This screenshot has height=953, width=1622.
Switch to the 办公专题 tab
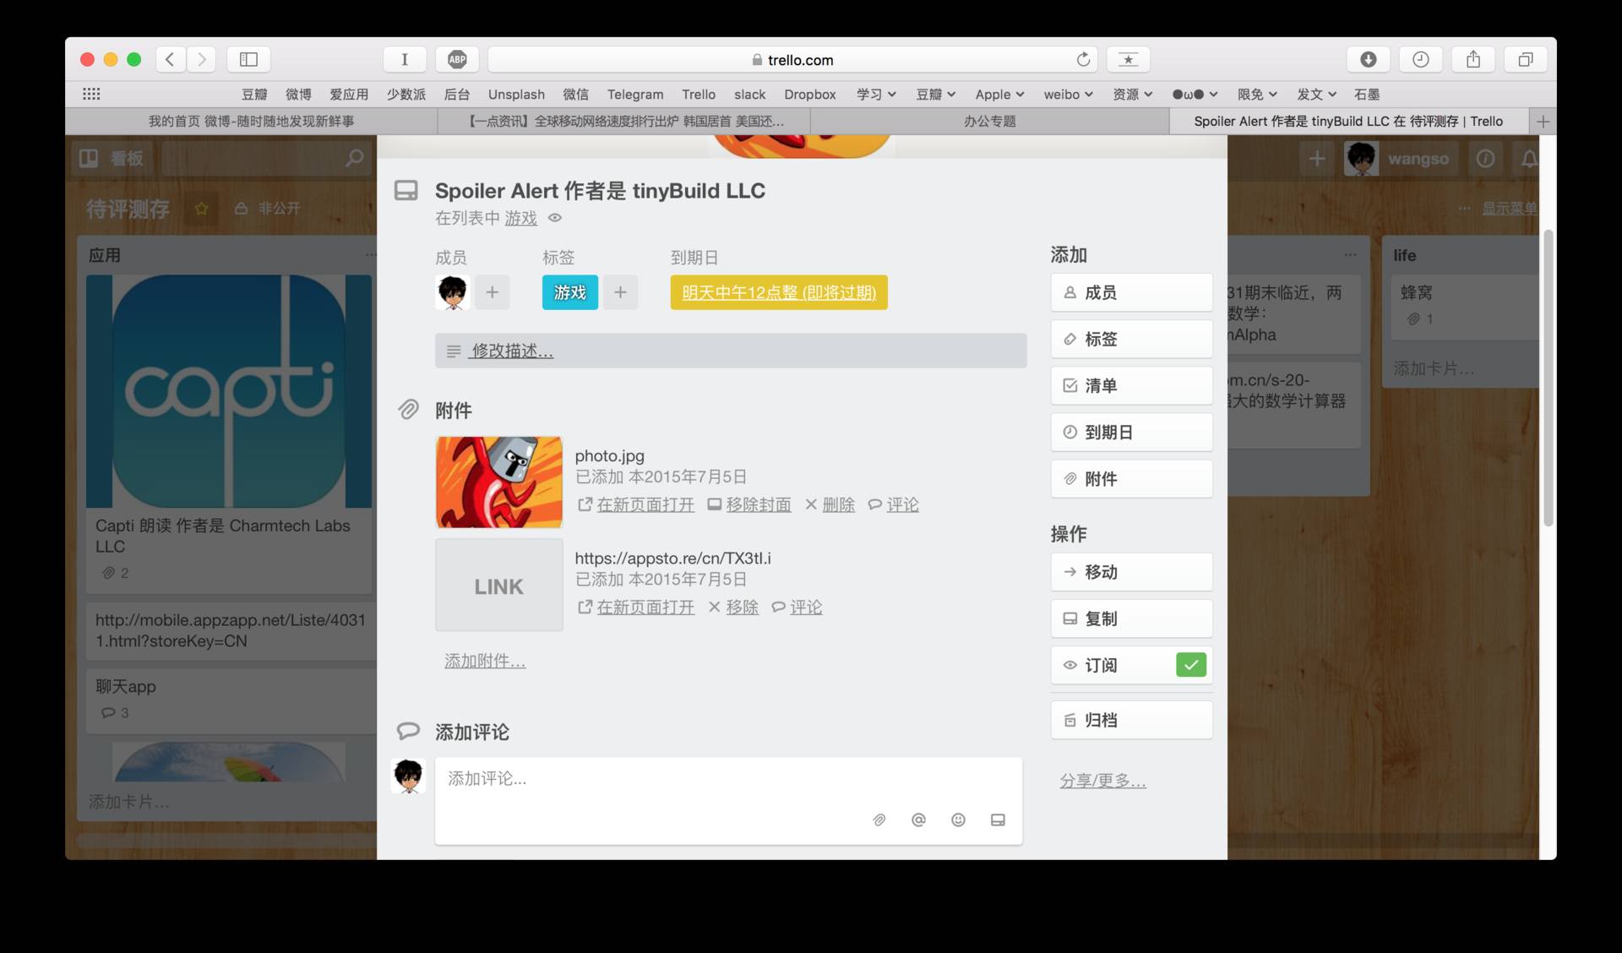(989, 122)
